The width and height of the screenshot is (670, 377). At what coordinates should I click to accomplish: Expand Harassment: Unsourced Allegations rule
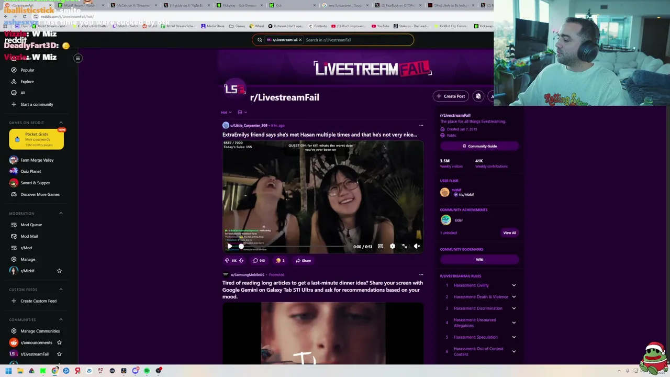click(479, 323)
